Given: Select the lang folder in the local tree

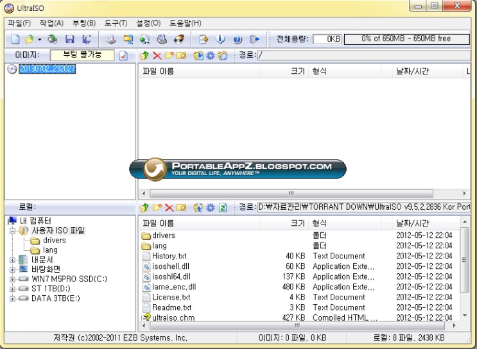Looking at the screenshot, I should [x=50, y=250].
